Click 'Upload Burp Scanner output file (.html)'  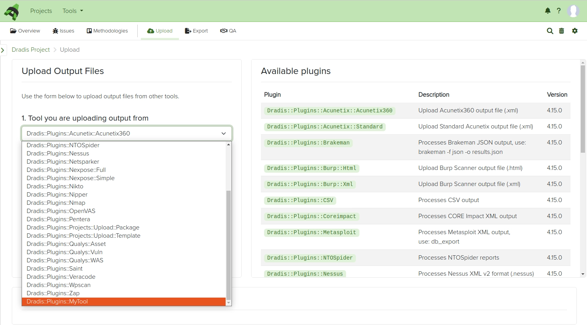[470, 168]
